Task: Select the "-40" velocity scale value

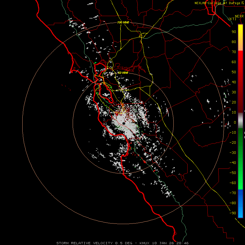Action: click(233, 163)
